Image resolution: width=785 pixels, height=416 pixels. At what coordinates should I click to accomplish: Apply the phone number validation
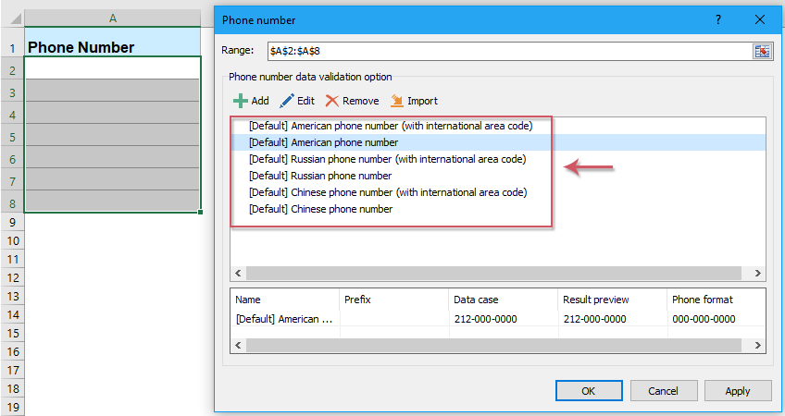737,391
